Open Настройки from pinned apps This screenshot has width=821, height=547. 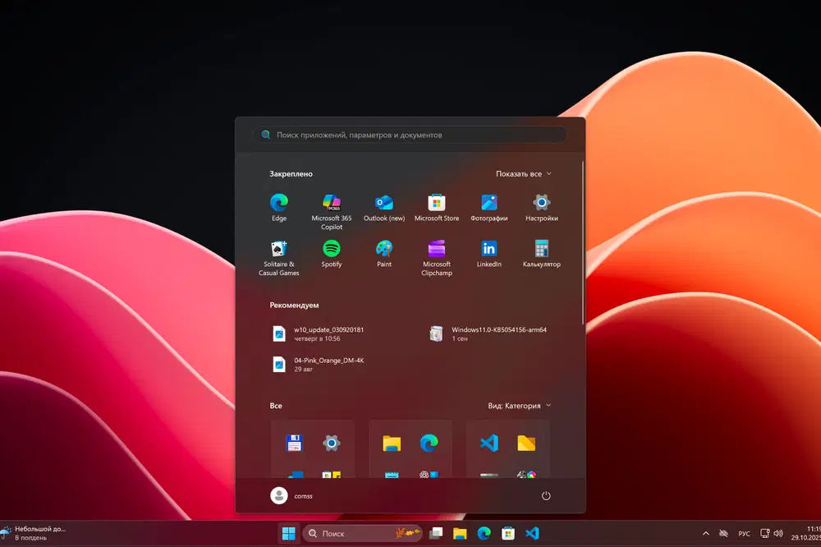(x=541, y=208)
